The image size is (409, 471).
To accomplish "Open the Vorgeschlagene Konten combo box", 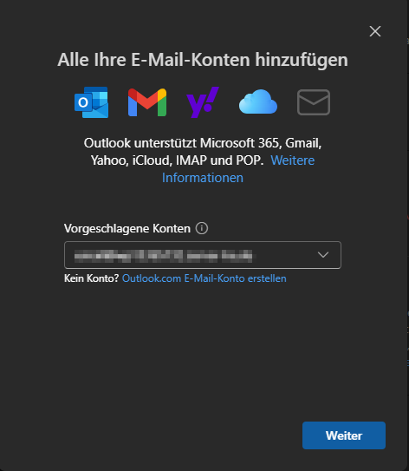I will [x=203, y=255].
